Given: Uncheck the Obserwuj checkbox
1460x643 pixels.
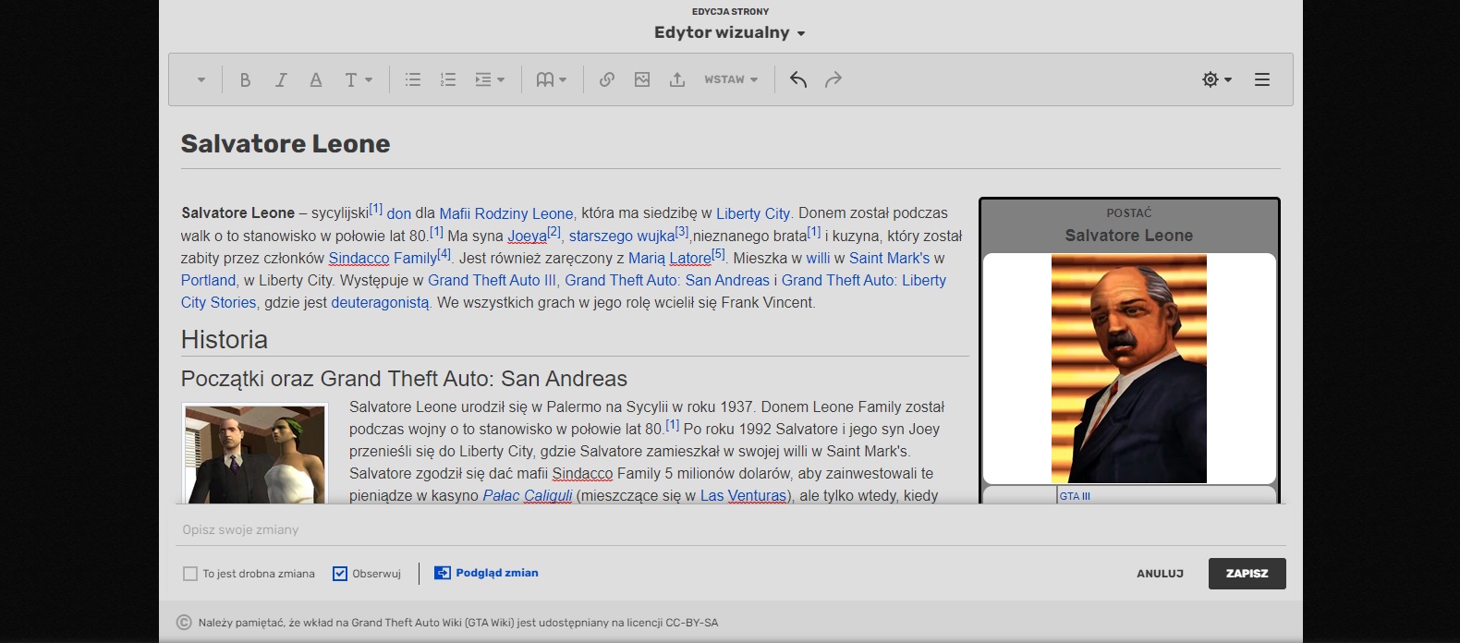Looking at the screenshot, I should click(340, 574).
